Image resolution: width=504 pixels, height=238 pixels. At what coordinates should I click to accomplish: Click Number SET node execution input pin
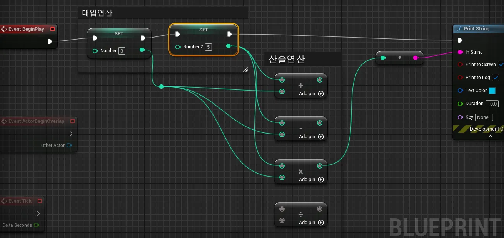(95, 38)
